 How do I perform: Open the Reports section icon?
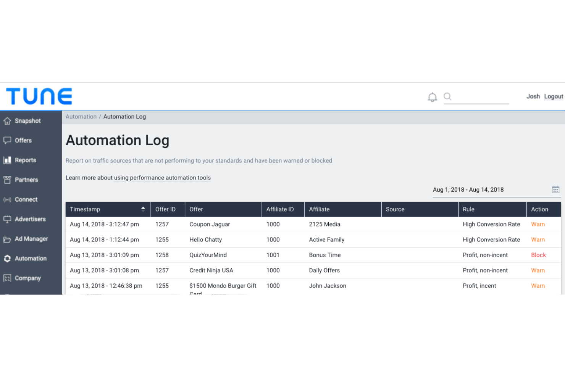pyautogui.click(x=7, y=160)
